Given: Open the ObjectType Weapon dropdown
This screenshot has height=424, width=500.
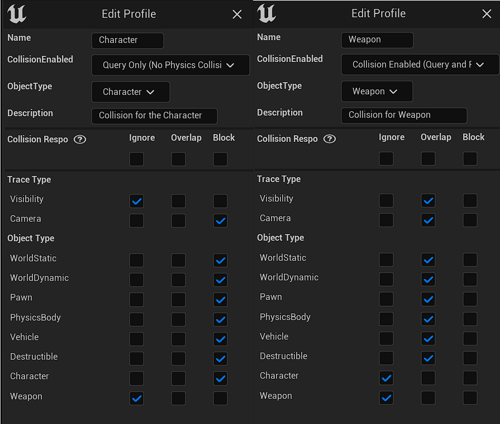Looking at the screenshot, I should 377,91.
